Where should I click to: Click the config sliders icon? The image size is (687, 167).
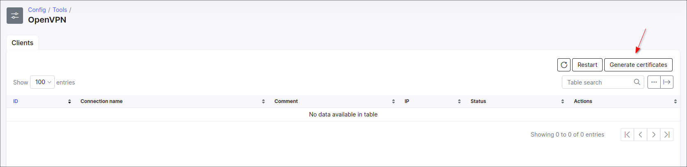point(15,16)
